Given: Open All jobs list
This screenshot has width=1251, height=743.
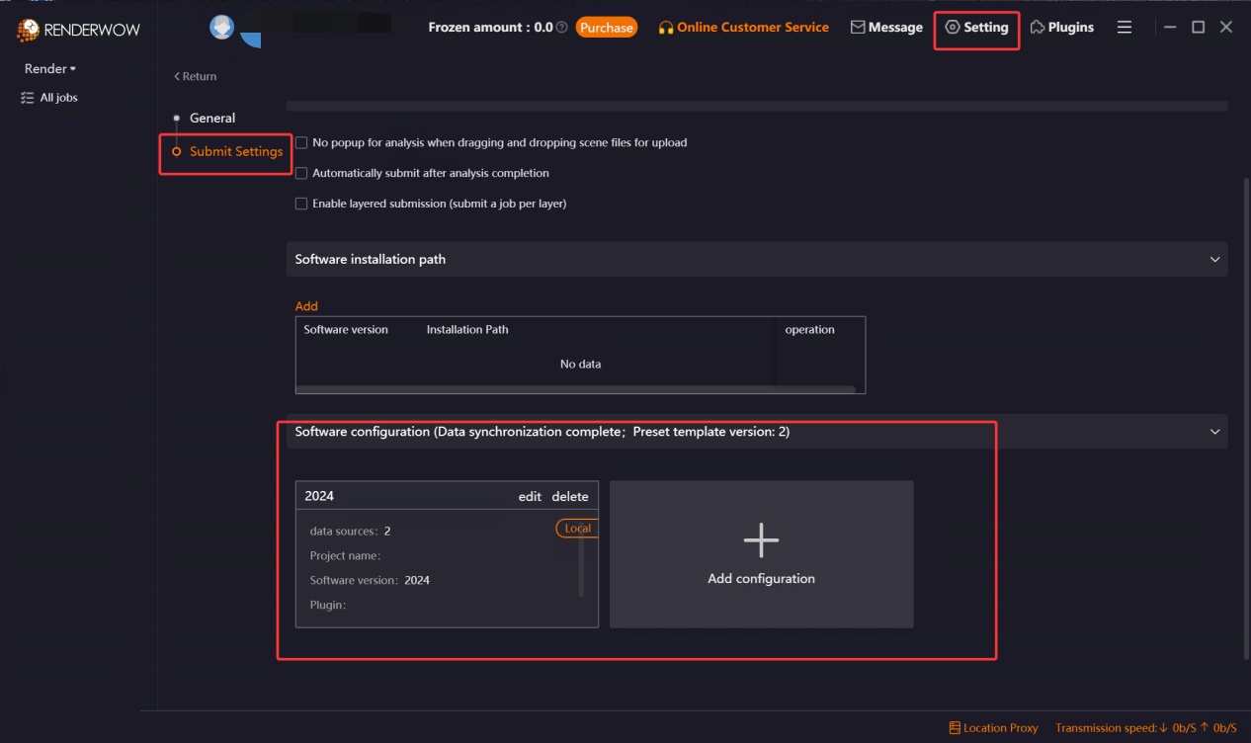Looking at the screenshot, I should tap(49, 98).
